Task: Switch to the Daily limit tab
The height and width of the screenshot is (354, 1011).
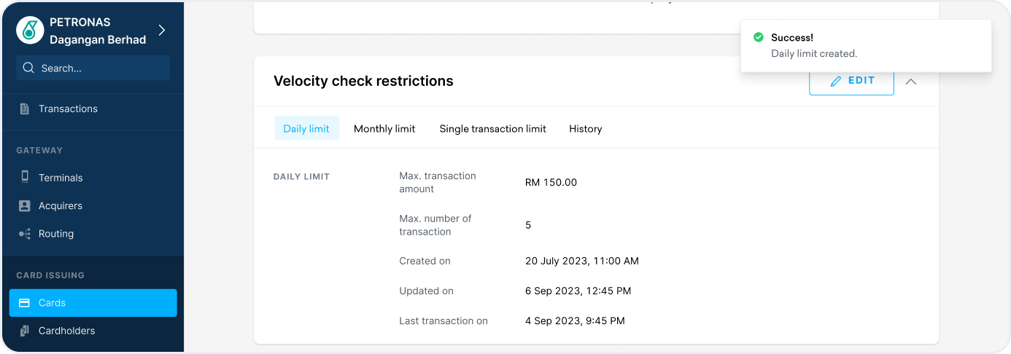Action: click(306, 128)
